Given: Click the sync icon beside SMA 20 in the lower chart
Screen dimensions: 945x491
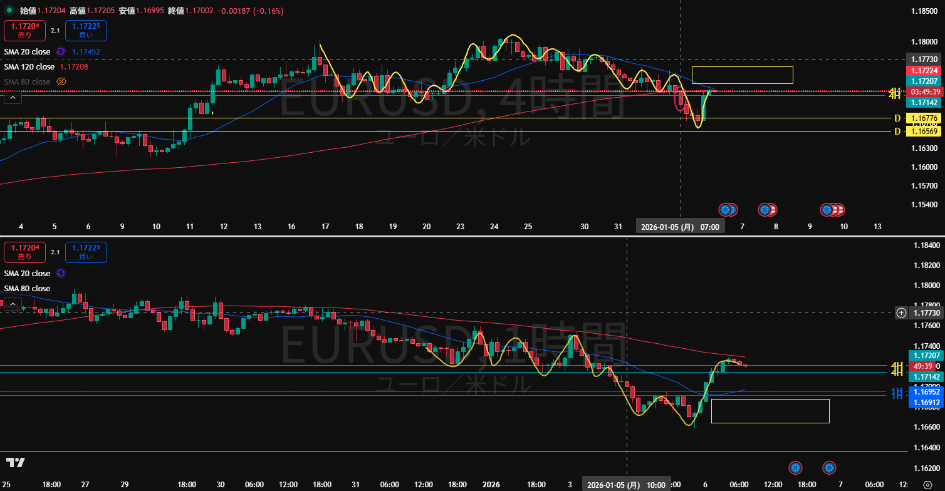Looking at the screenshot, I should coord(61,273).
